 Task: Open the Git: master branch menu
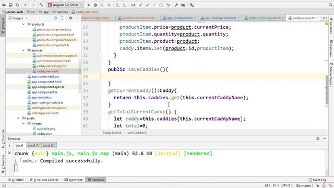[x=304, y=185]
